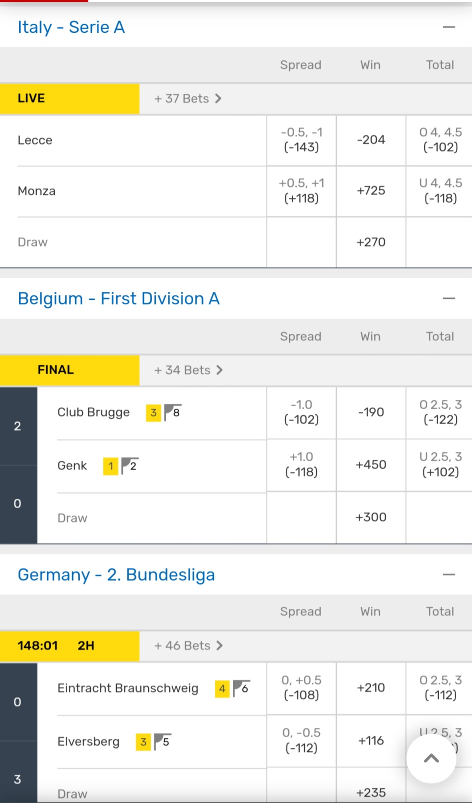Click Elversberg yellow card badge
The width and height of the screenshot is (472, 803).
[143, 742]
